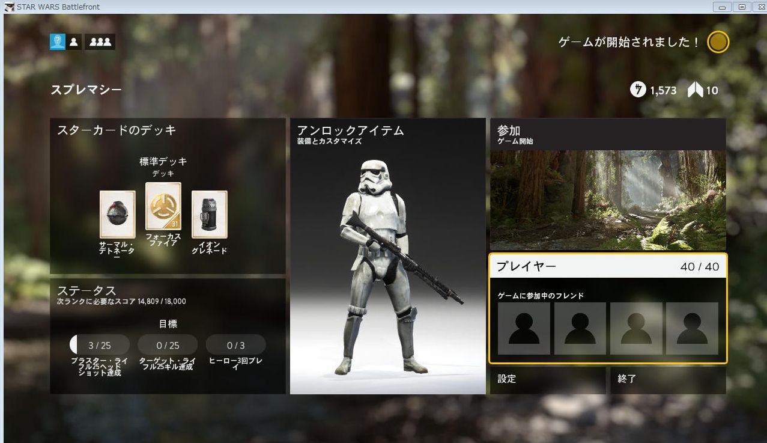Viewport: 767px width, 443px height.
Task: Select the Ion Grenade star card
Action: [x=210, y=214]
